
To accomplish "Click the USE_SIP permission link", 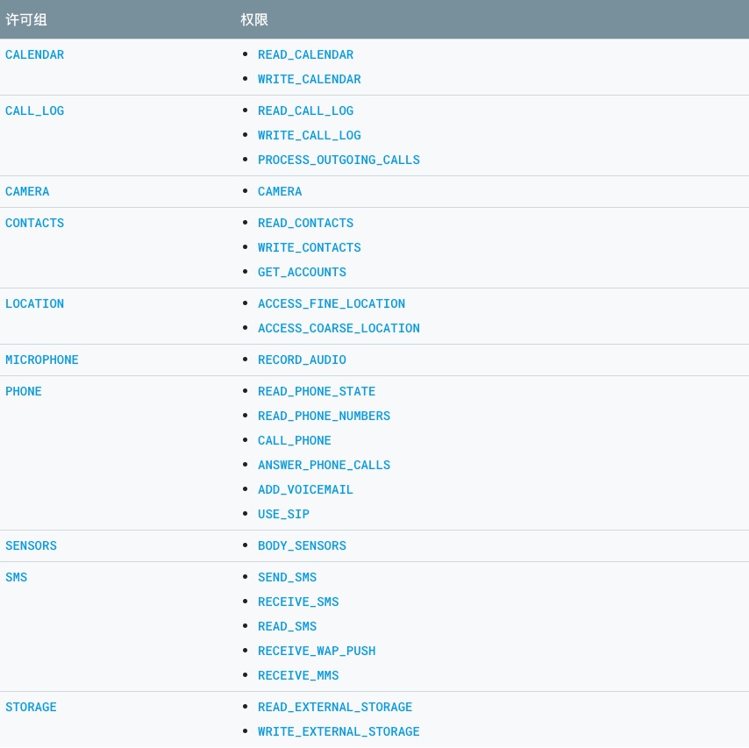I will tap(283, 514).
